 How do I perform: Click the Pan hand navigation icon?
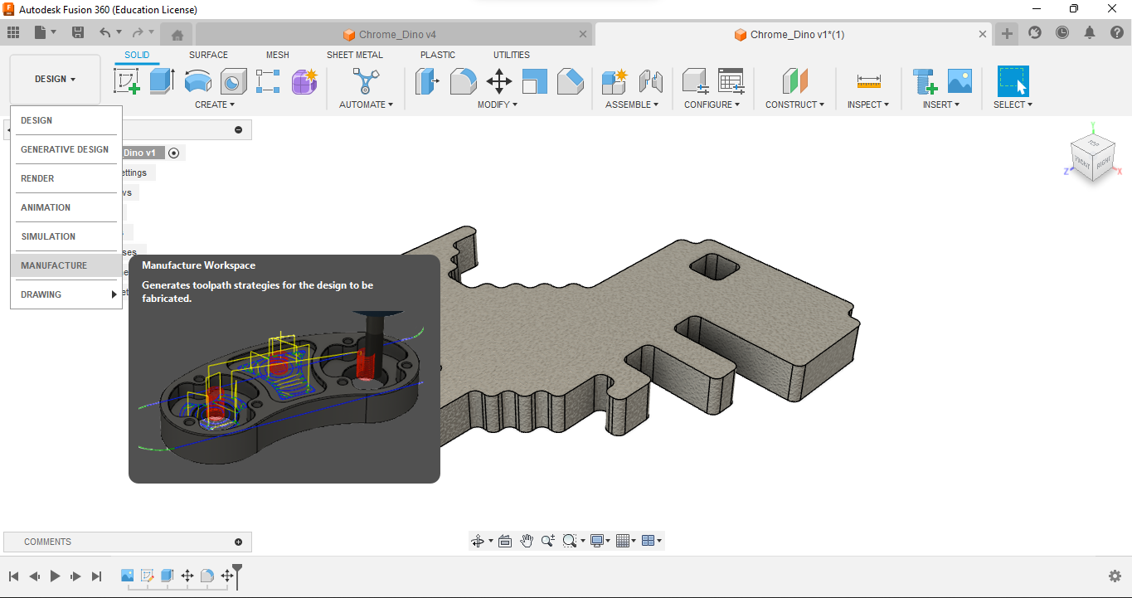coord(527,541)
